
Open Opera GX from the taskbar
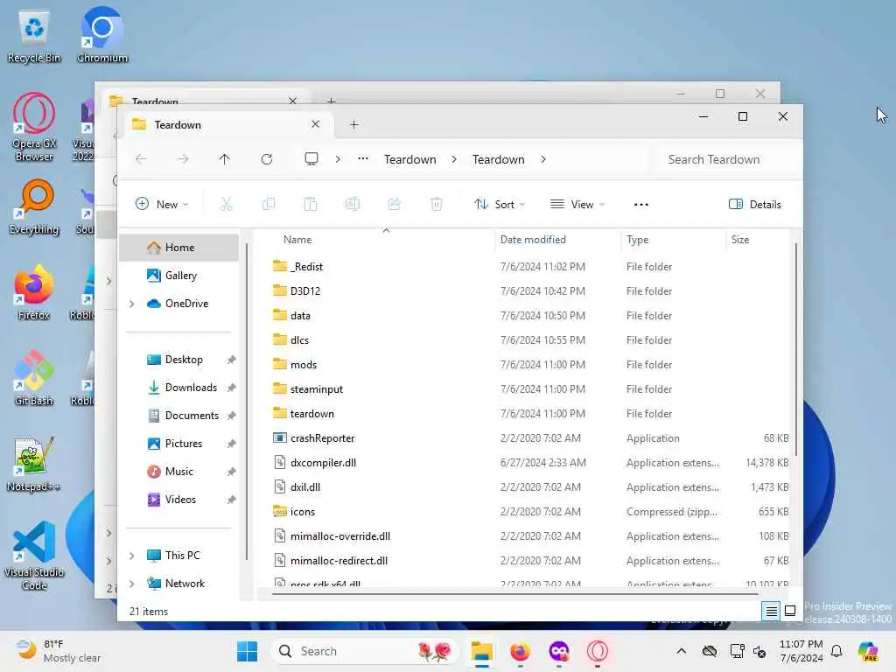pos(597,651)
